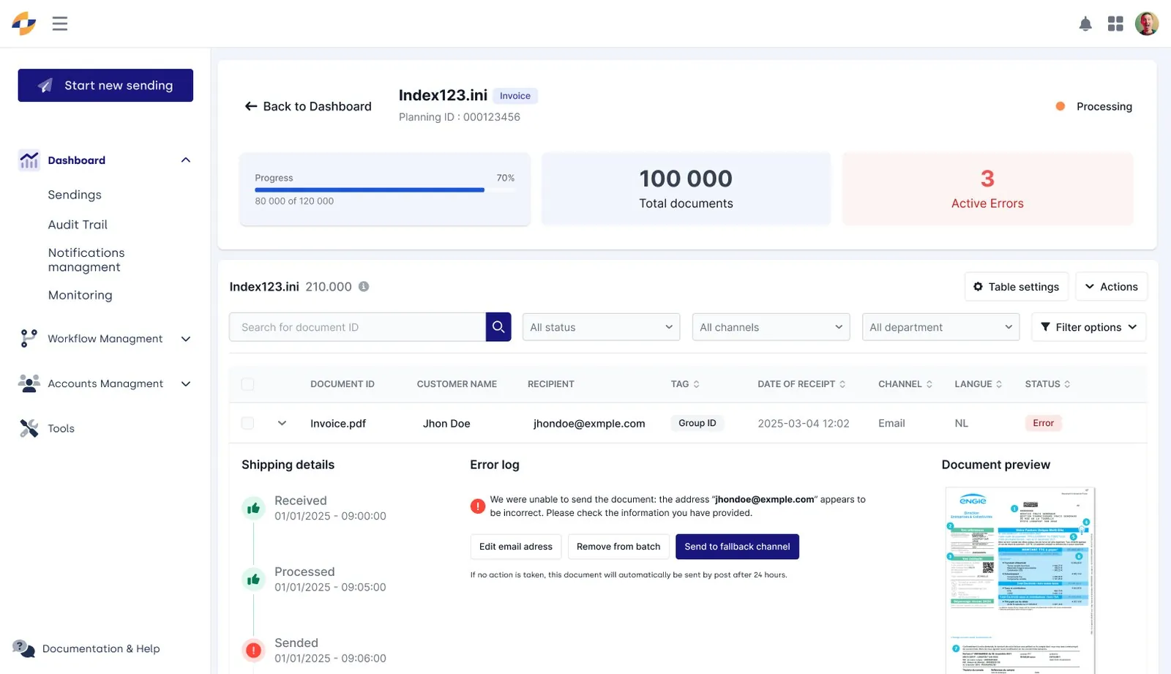The height and width of the screenshot is (674, 1171).
Task: Click the Invoice.pdf document ID
Action: click(338, 424)
